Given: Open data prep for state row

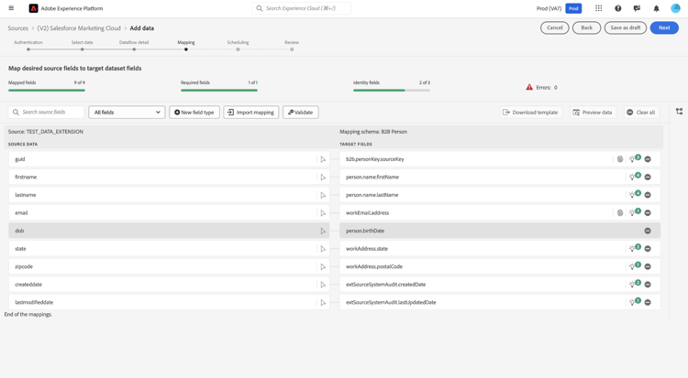Looking at the screenshot, I should point(323,249).
